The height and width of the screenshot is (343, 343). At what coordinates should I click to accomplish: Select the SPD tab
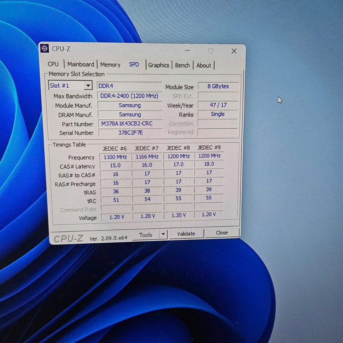(134, 64)
